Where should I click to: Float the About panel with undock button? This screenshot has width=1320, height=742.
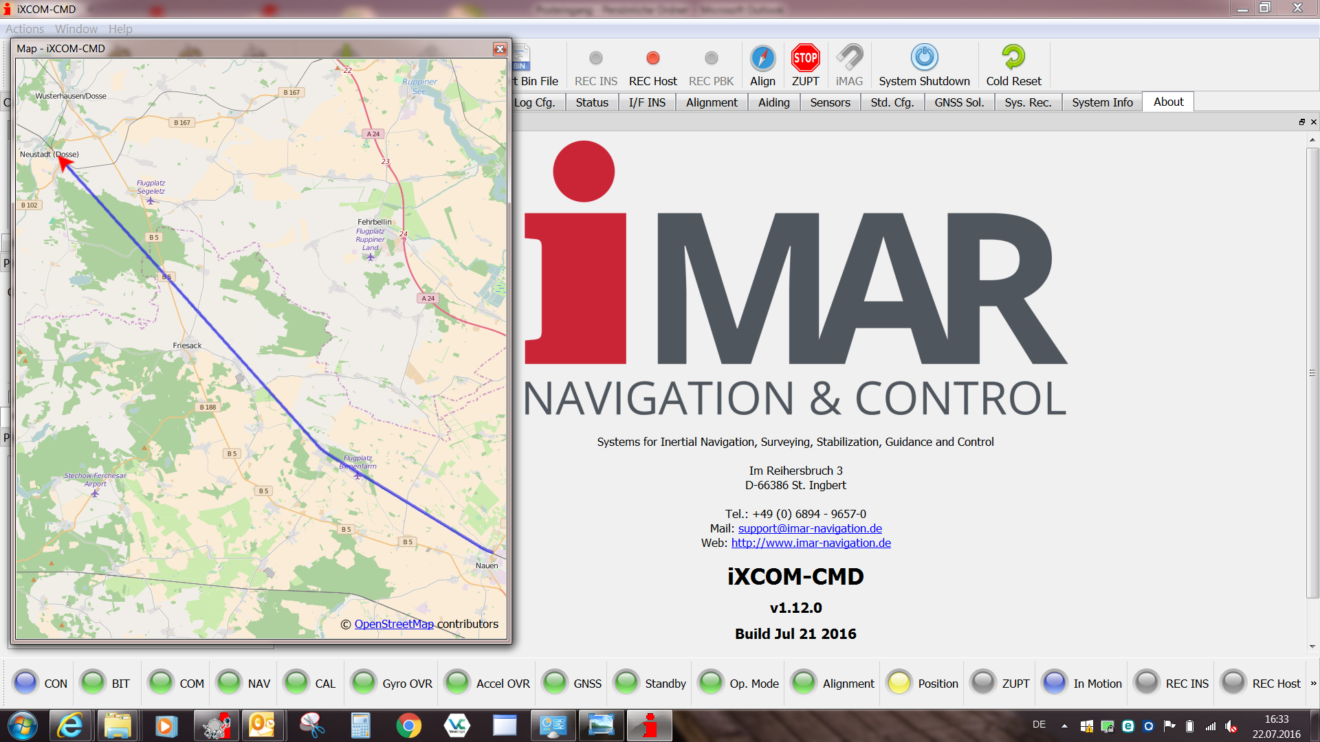pyautogui.click(x=1301, y=122)
